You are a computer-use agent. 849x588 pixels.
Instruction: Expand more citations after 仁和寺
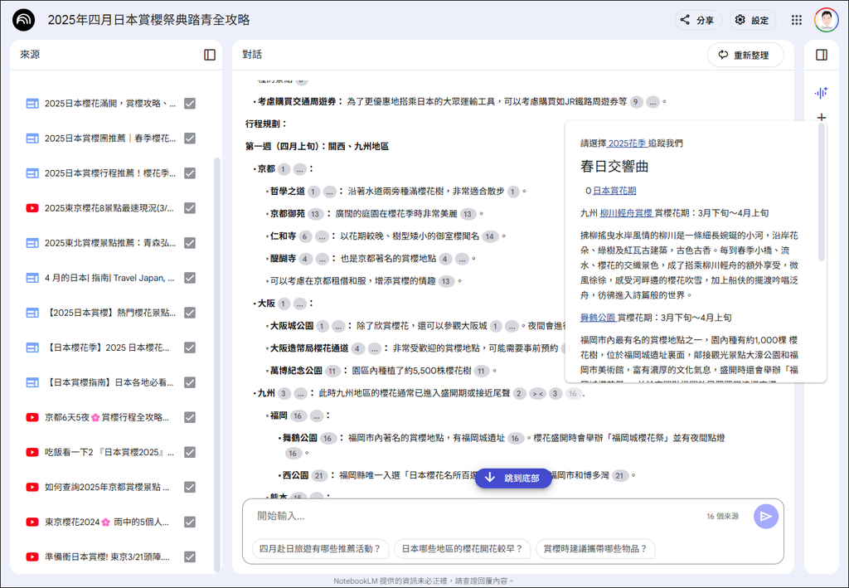tap(322, 236)
